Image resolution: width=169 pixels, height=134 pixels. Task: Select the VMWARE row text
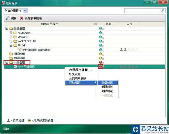(x=23, y=37)
